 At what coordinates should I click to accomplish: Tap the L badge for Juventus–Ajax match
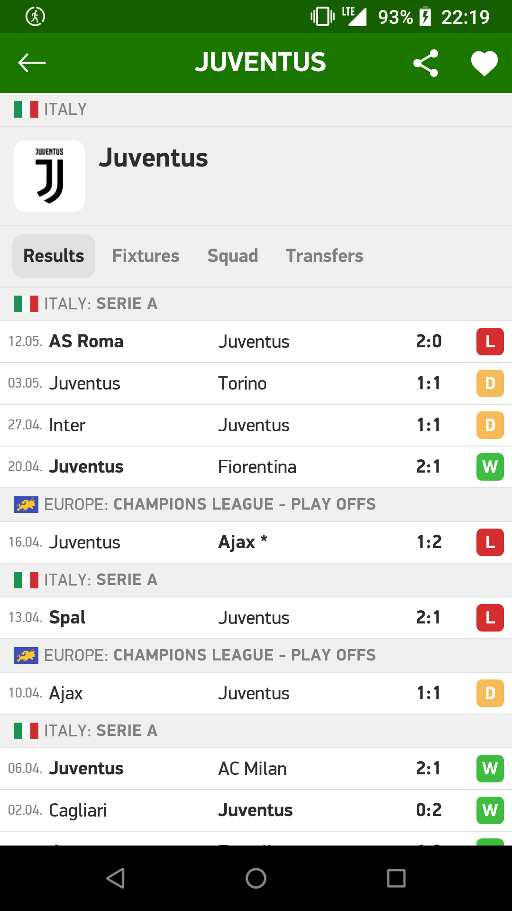point(490,542)
